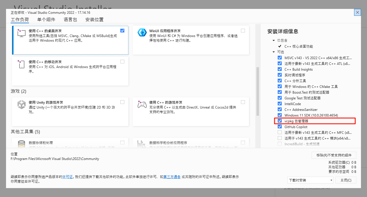The image size is (367, 197).
Task: Uncheck the Google Test adapter component
Action: tap(280, 98)
